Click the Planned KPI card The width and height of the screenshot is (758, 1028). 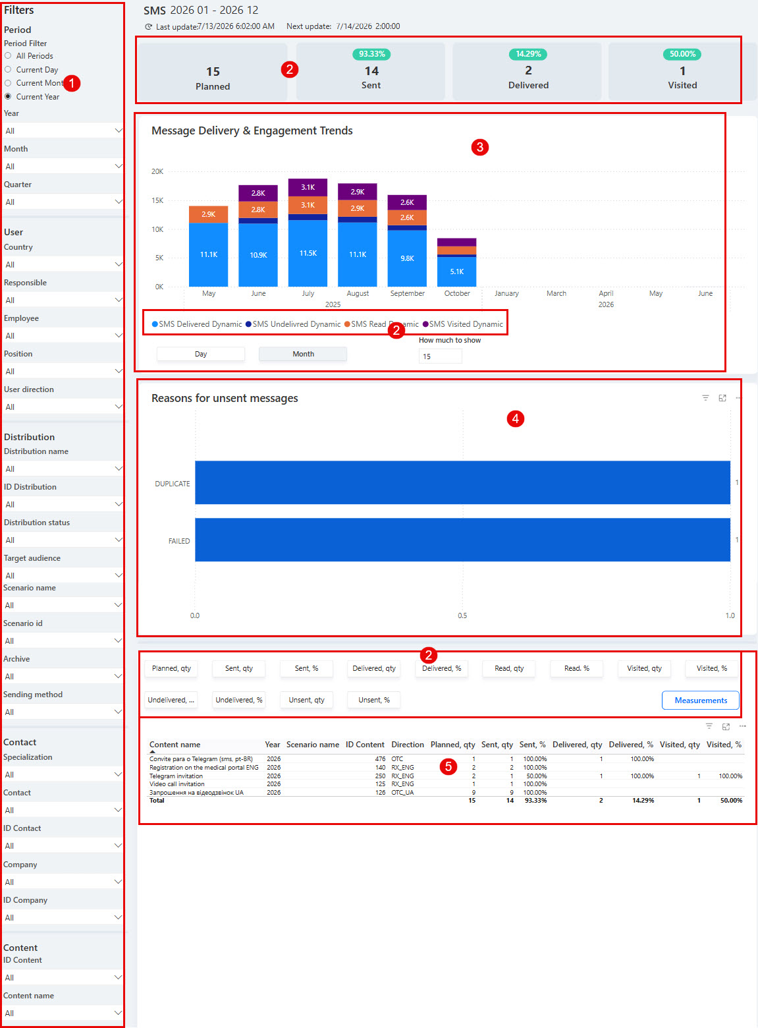(x=213, y=72)
